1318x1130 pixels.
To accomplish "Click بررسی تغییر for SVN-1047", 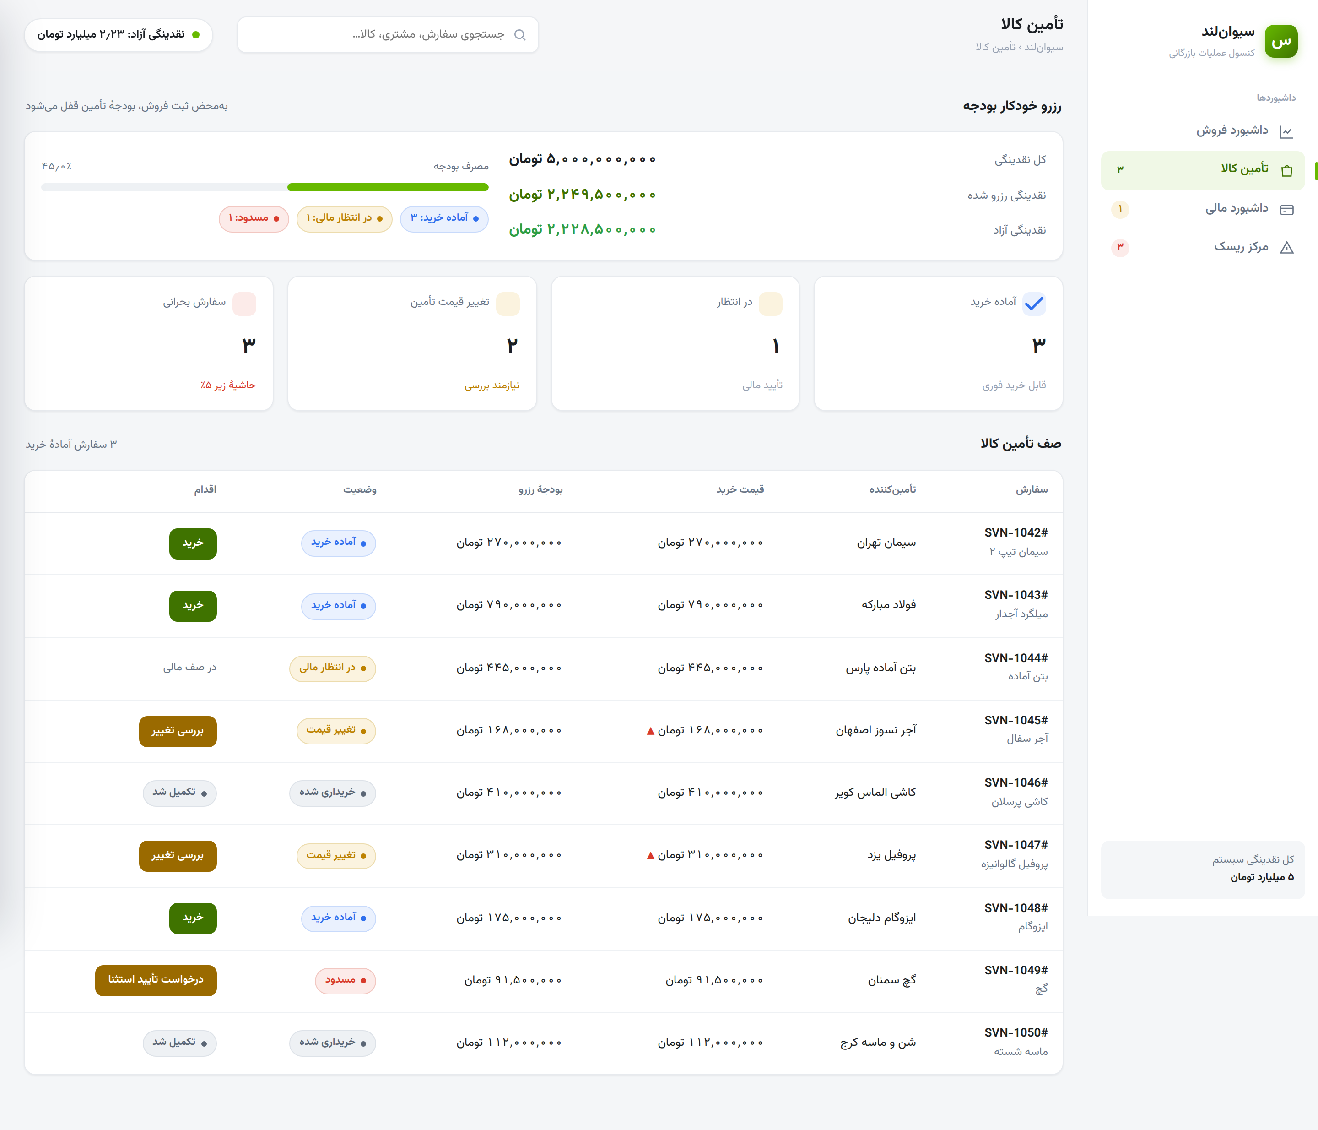I will 178,856.
